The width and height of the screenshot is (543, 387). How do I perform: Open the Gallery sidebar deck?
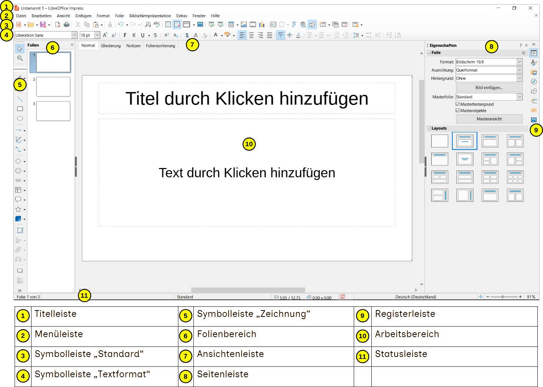[534, 72]
